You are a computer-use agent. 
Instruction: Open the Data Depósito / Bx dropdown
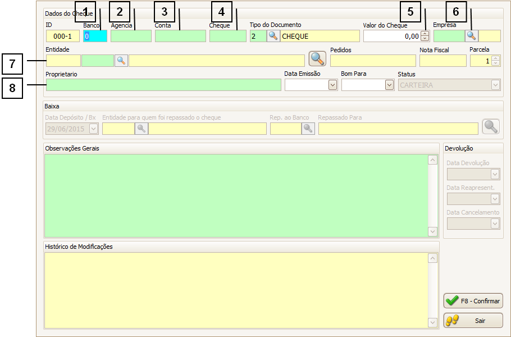[93, 129]
